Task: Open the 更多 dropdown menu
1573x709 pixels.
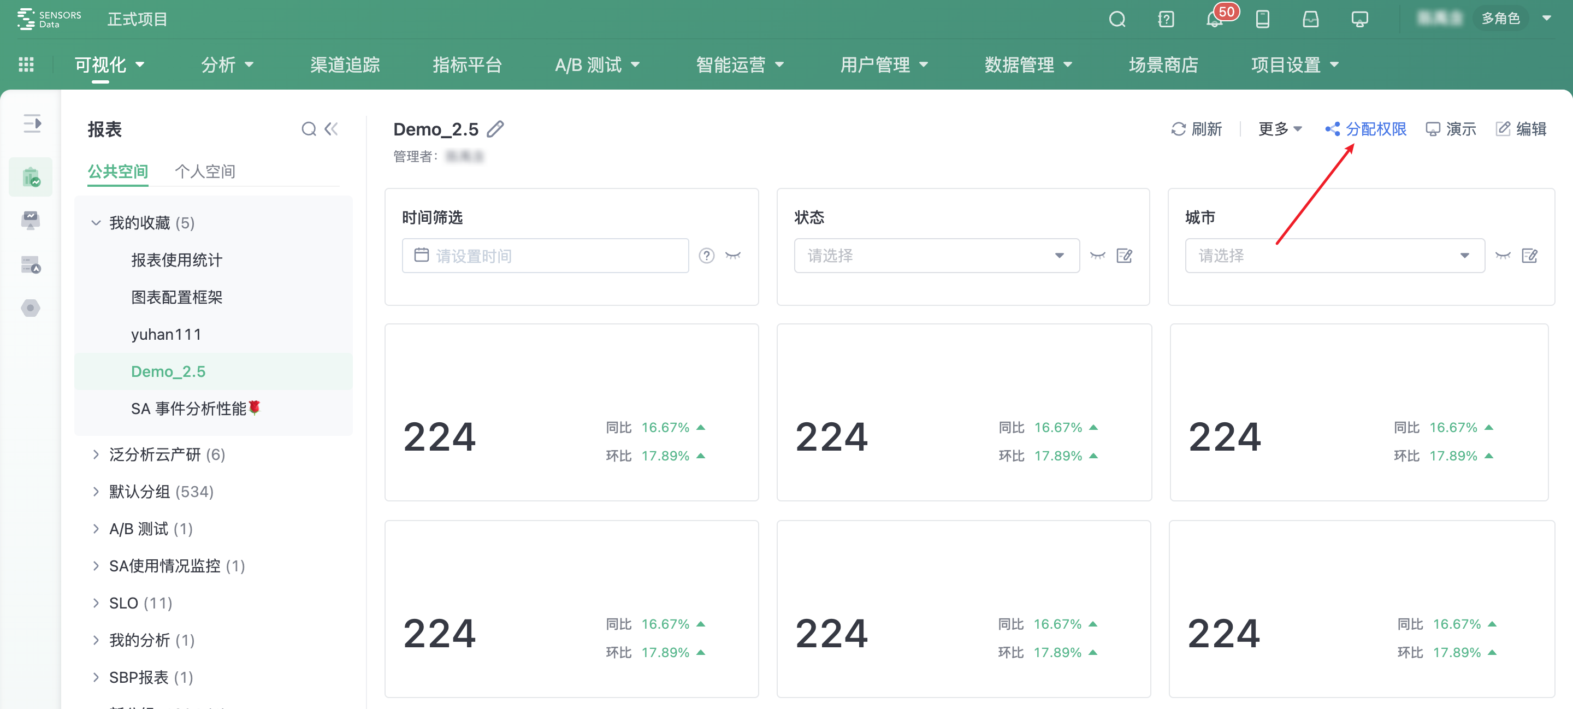Action: pyautogui.click(x=1280, y=129)
